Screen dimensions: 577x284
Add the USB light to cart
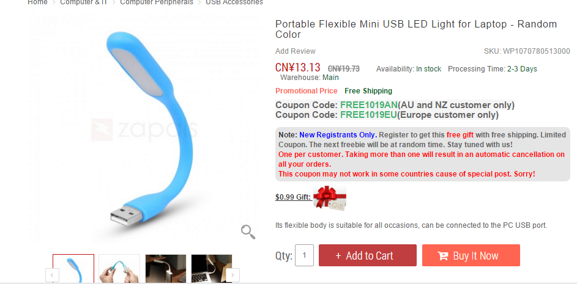coord(368,255)
